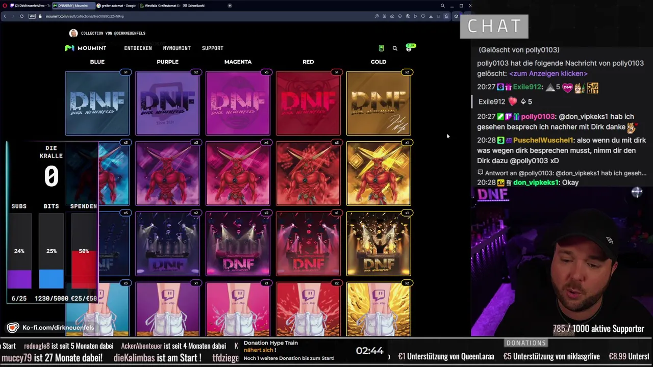Open the Purple DNF stage card
The width and height of the screenshot is (653, 367).
tap(167, 244)
